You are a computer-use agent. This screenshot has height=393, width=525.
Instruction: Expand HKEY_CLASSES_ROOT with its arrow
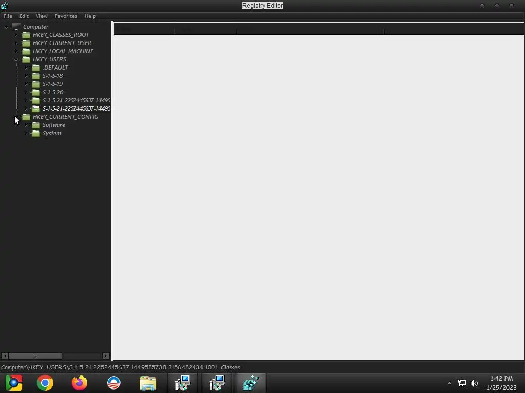pos(16,35)
